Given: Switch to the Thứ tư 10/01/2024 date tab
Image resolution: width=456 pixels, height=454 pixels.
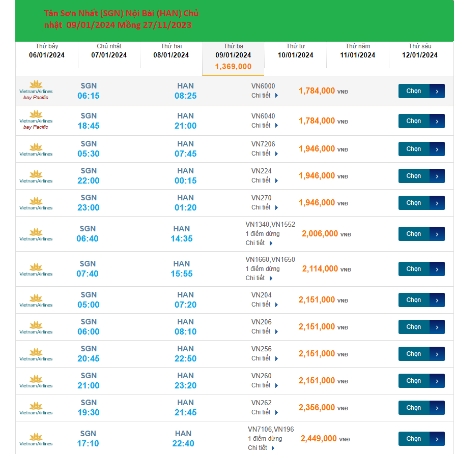Looking at the screenshot, I should tap(296, 51).
